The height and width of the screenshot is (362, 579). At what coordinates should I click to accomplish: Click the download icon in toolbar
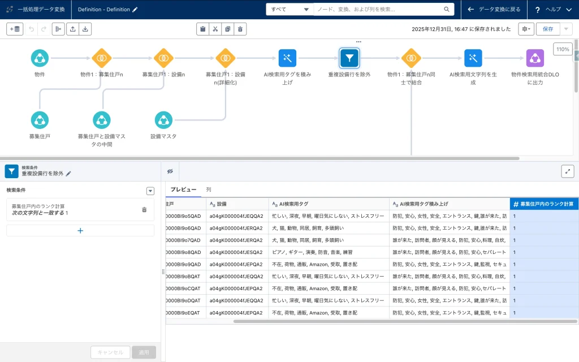click(85, 29)
